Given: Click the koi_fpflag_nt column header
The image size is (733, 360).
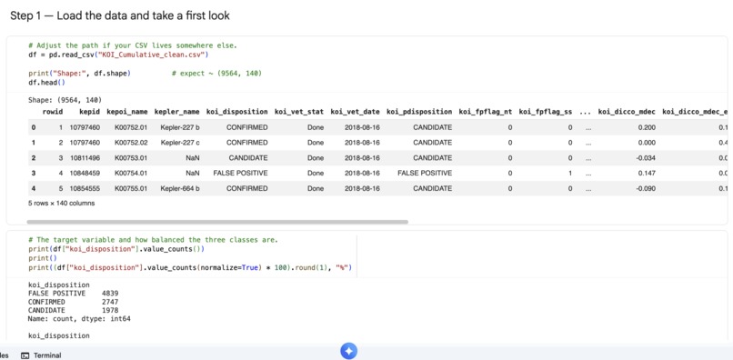Looking at the screenshot, I should click(x=486, y=112).
